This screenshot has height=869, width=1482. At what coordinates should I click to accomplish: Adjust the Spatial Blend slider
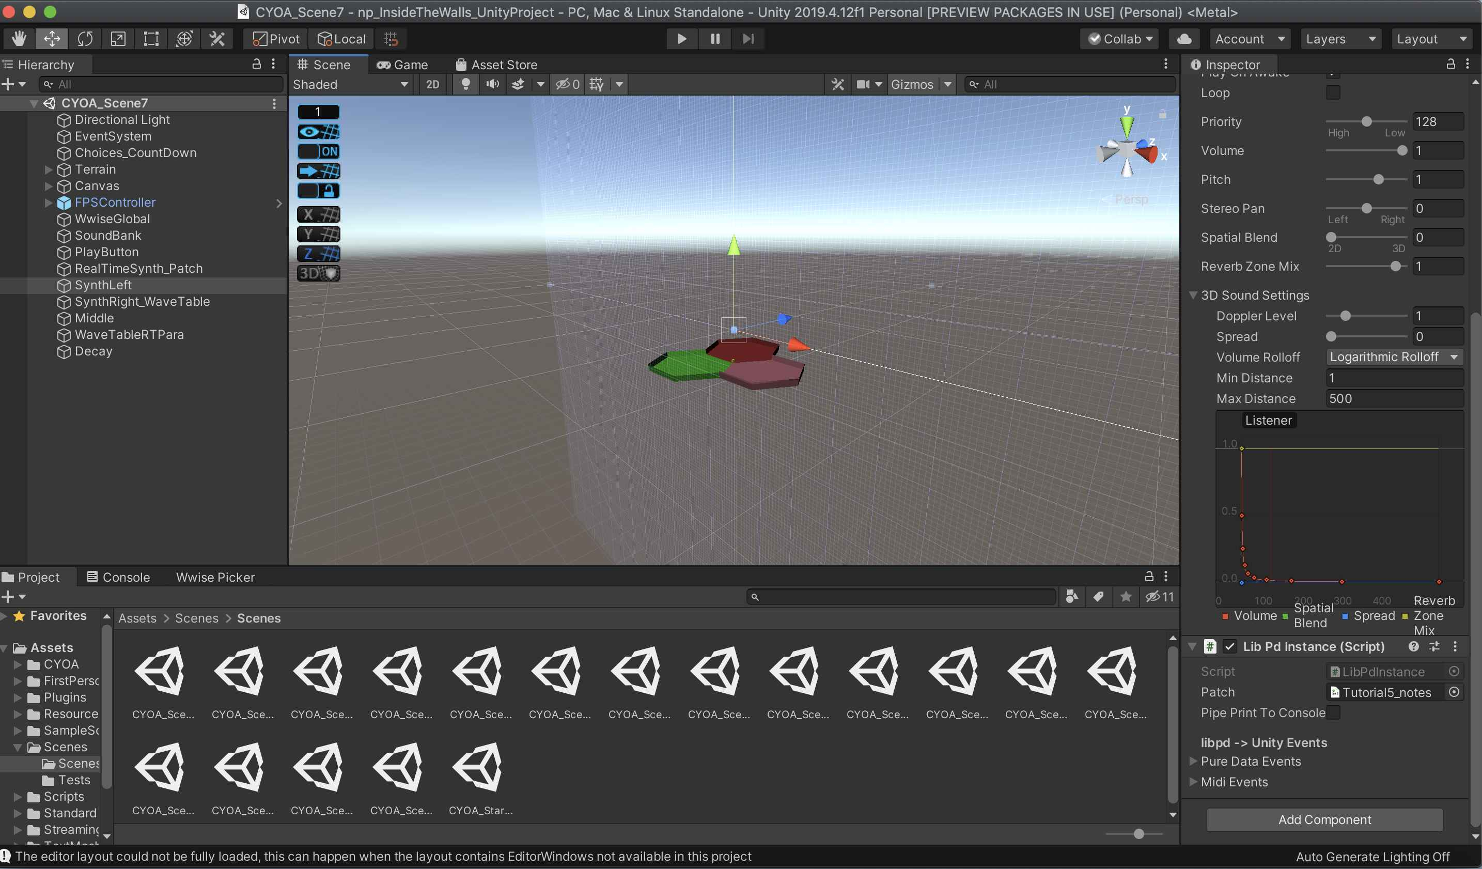click(x=1366, y=237)
